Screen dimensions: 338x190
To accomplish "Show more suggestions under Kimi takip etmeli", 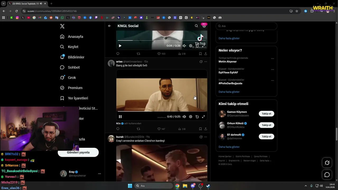I will 229,147.
